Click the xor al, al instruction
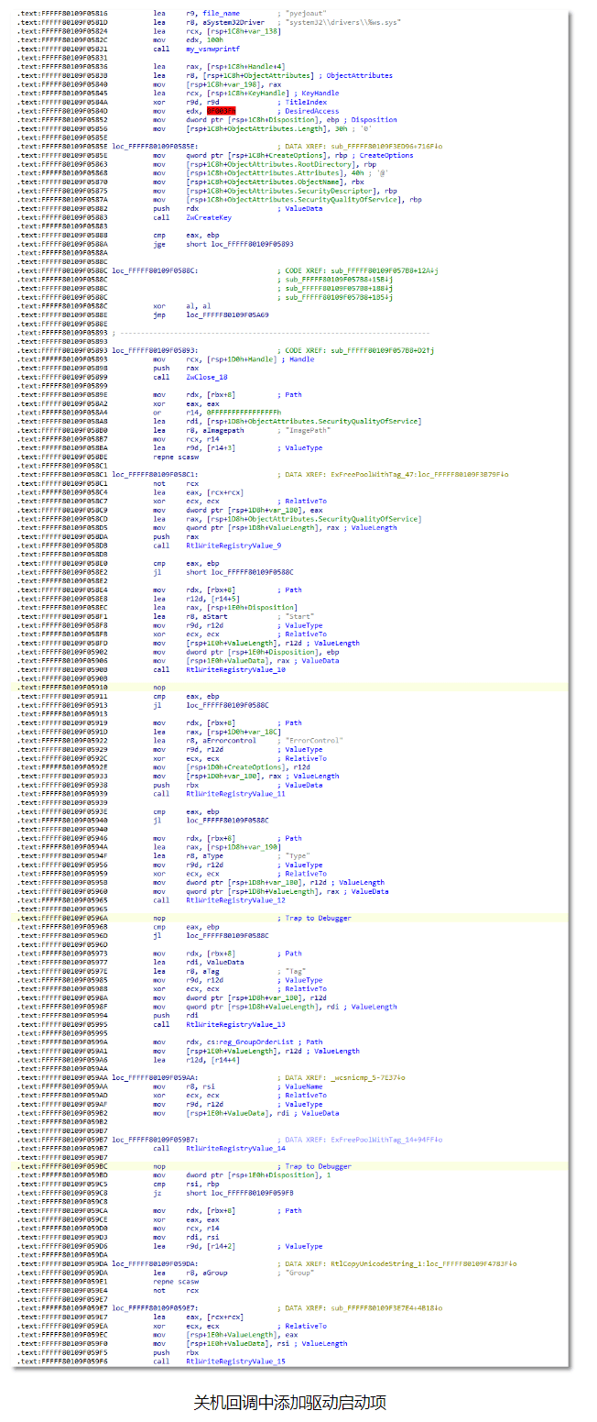Image resolution: width=597 pixels, height=1422 pixels. pyautogui.click(x=183, y=306)
